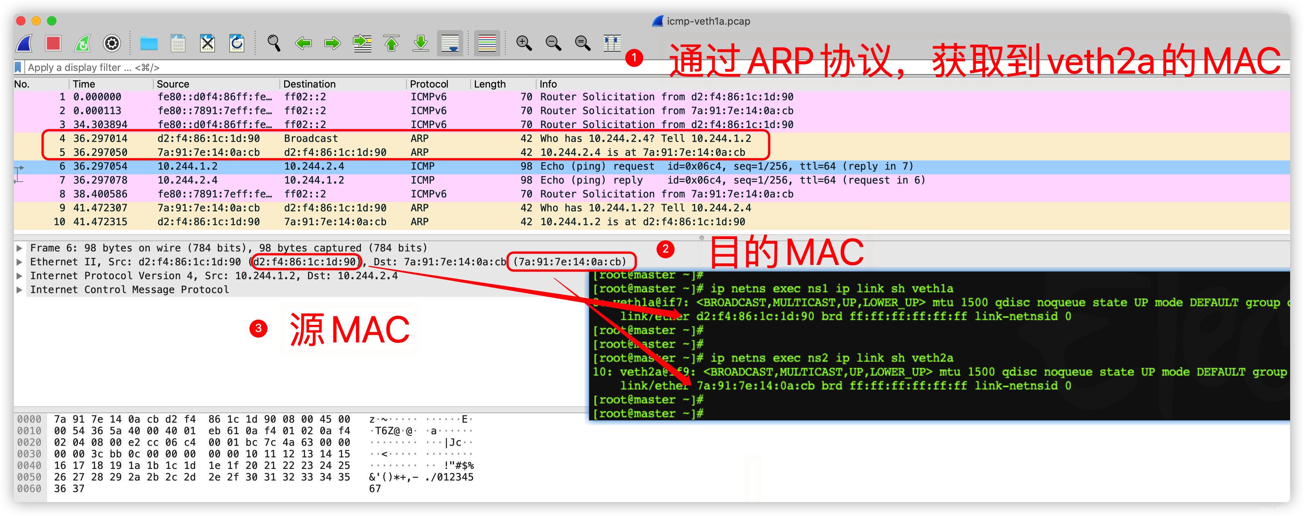The height and width of the screenshot is (516, 1304).
Task: Sort by the Info column header
Action: click(913, 84)
